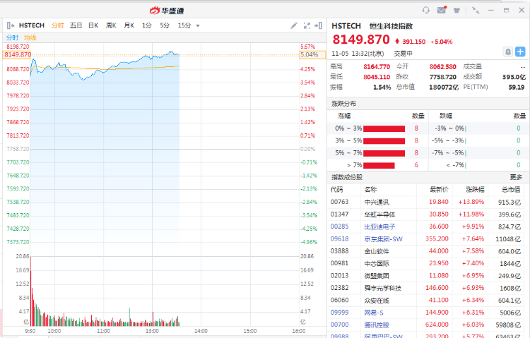Screen dimensions: 530x338
Task: Click the 昨收 value 7758.720
Action: point(443,77)
